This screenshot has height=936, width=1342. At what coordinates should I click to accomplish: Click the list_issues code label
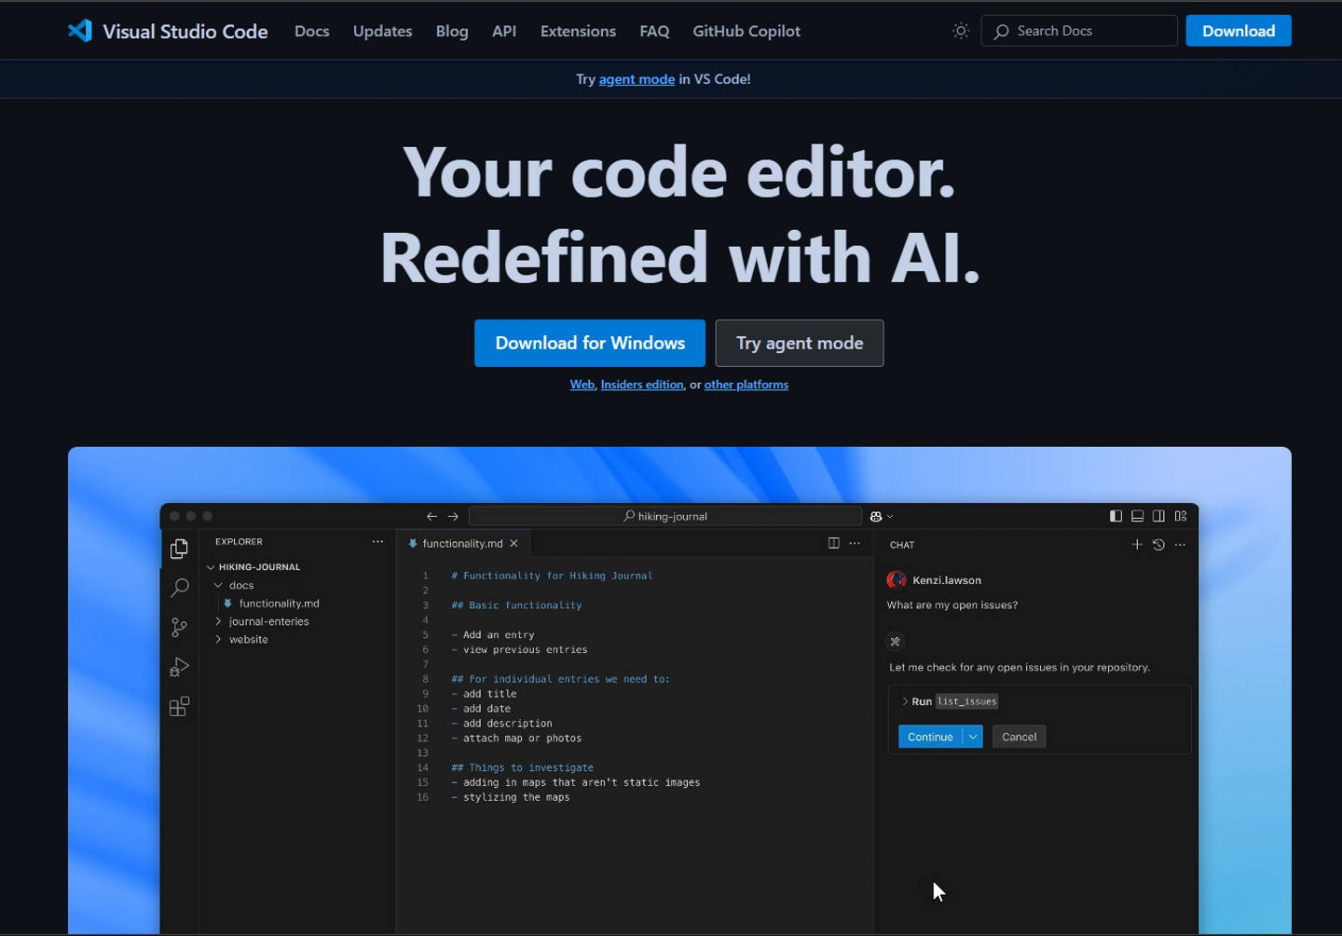tap(967, 701)
